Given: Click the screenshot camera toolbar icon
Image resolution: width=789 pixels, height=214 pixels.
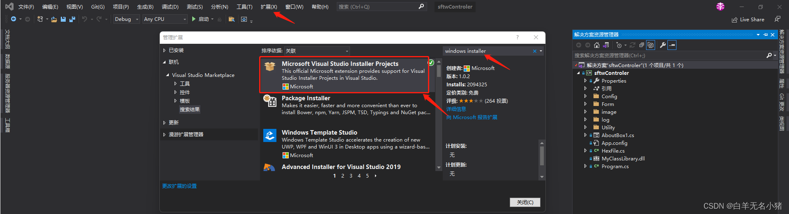Looking at the screenshot, I should click(244, 19).
